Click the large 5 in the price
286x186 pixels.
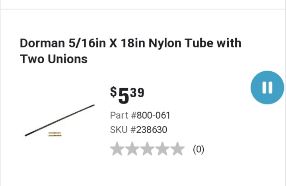(x=124, y=96)
